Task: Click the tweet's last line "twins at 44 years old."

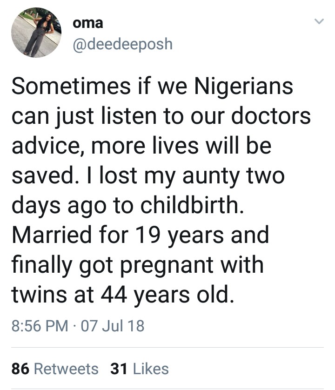Action: click(x=121, y=294)
